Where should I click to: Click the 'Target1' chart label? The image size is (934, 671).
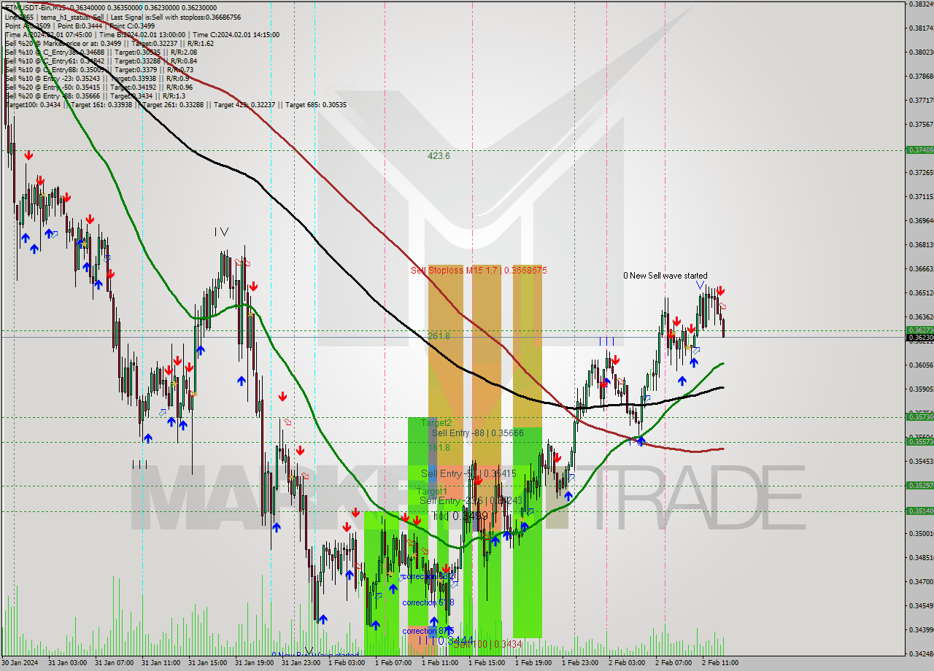point(432,492)
